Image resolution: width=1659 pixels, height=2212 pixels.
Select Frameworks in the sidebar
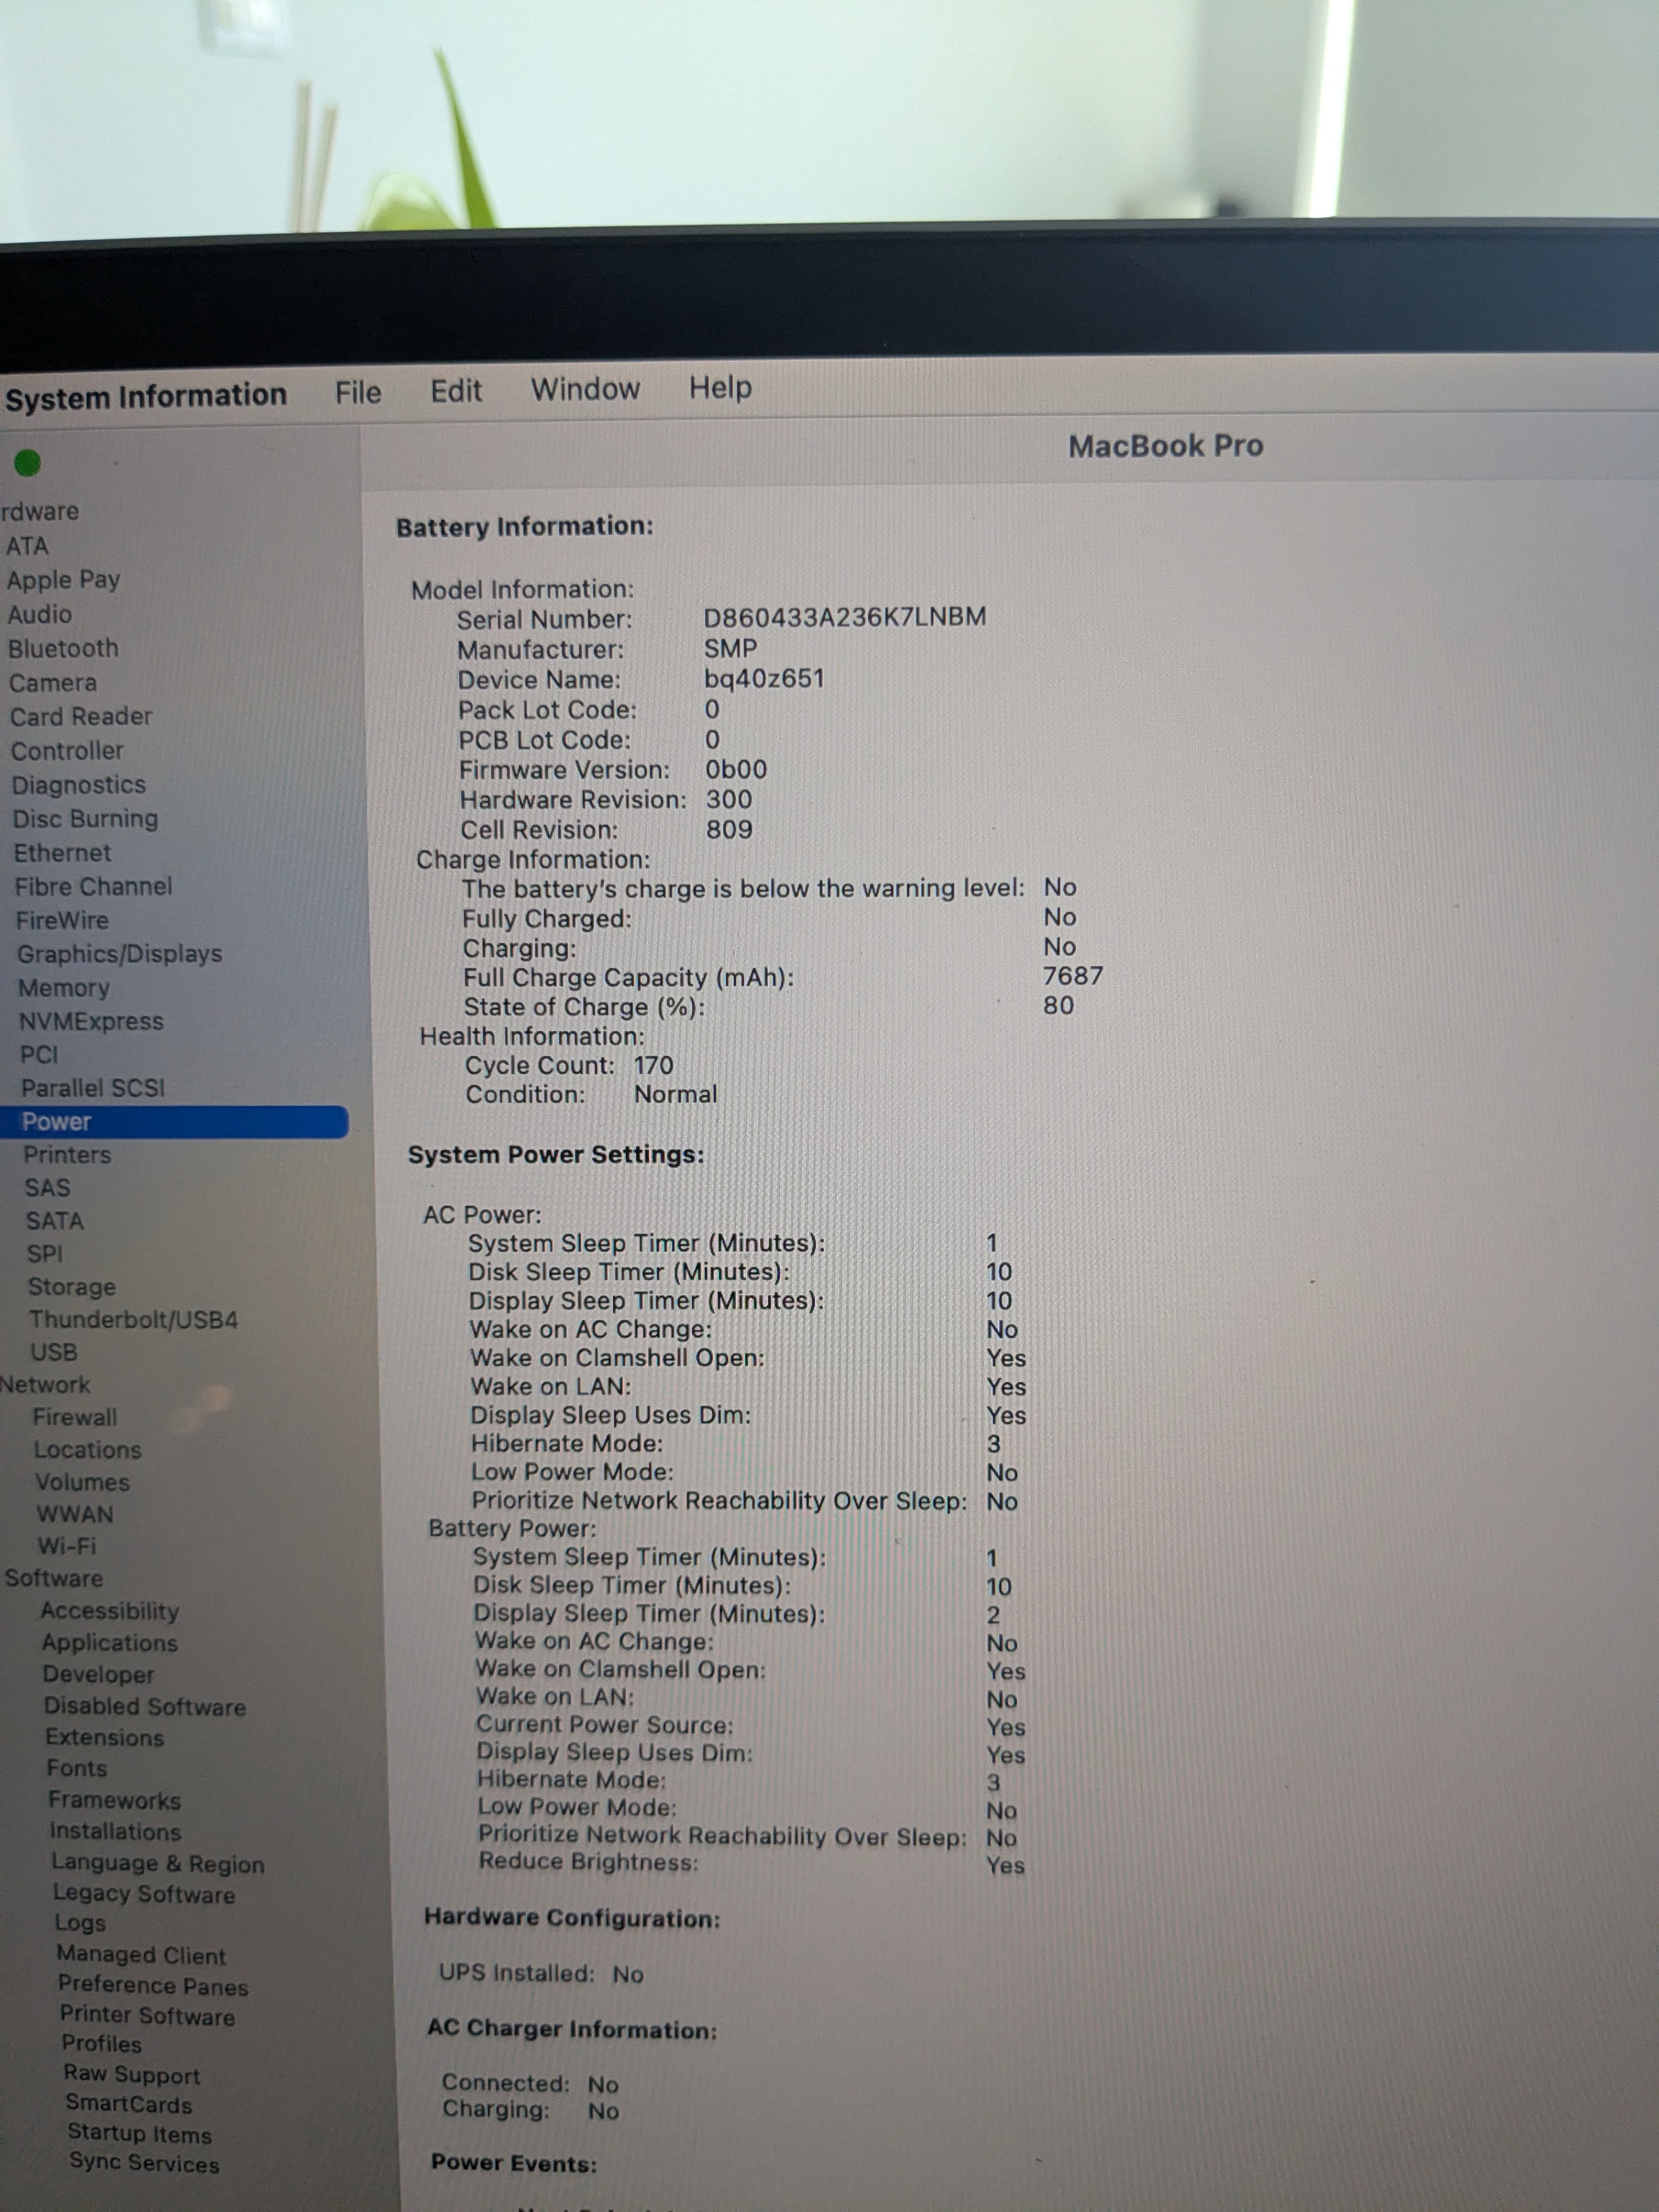(x=115, y=1801)
